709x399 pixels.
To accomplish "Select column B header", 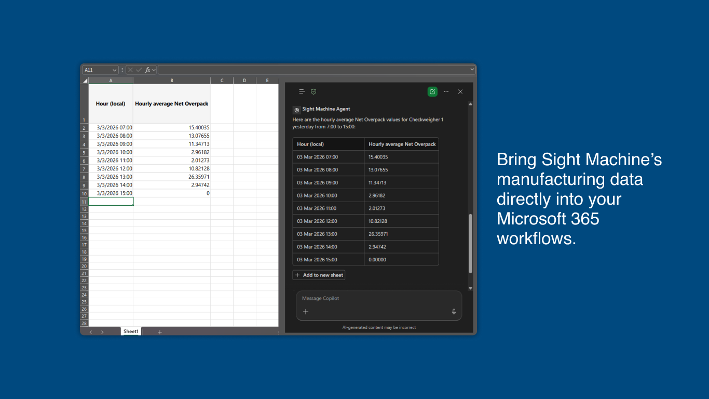I will pos(172,81).
